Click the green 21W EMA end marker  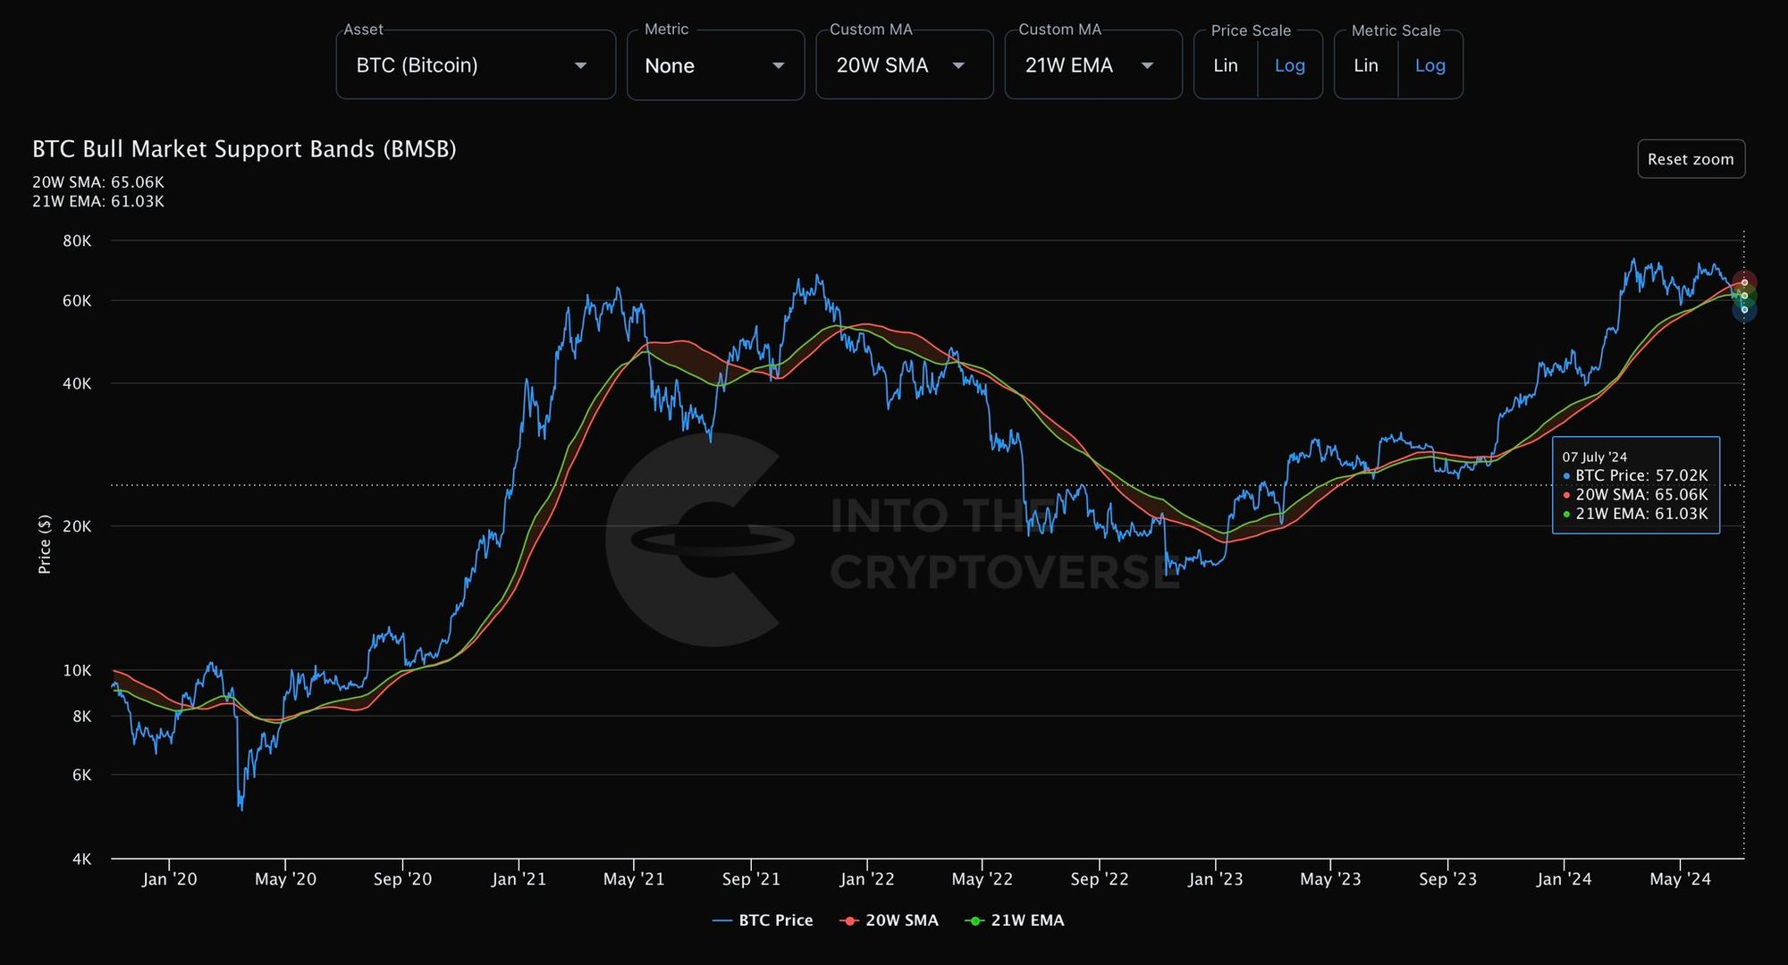pos(1744,296)
